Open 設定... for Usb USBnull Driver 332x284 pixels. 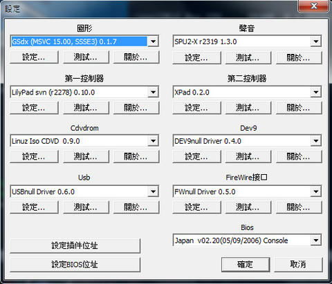pos(34,207)
